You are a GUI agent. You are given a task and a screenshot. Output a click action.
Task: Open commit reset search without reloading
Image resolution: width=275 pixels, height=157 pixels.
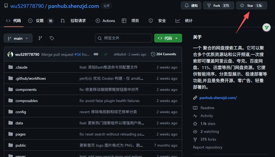tap(112, 134)
